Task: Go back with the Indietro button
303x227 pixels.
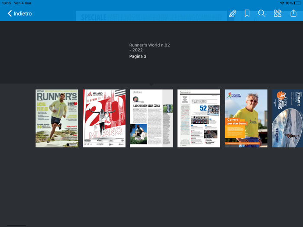Action: tap(20, 13)
